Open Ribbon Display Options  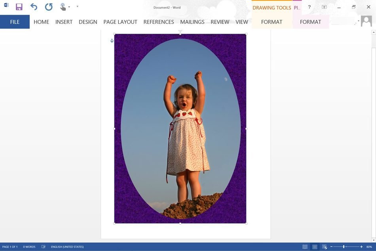point(324,7)
